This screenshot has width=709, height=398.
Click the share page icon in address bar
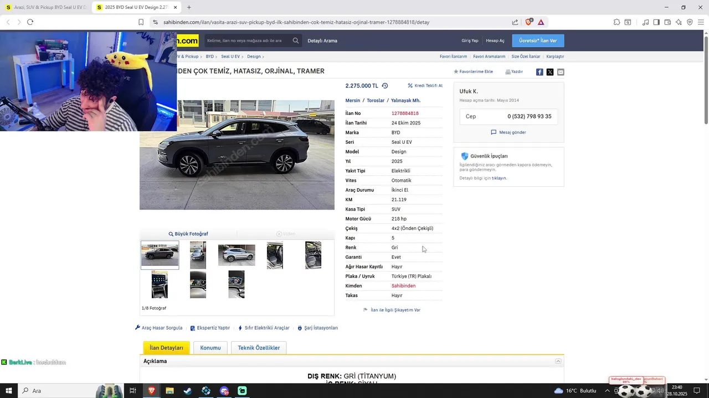(515, 22)
